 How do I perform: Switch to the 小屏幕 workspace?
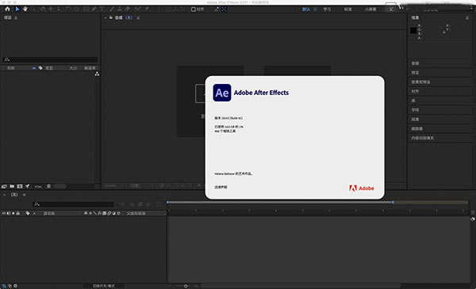pos(370,10)
